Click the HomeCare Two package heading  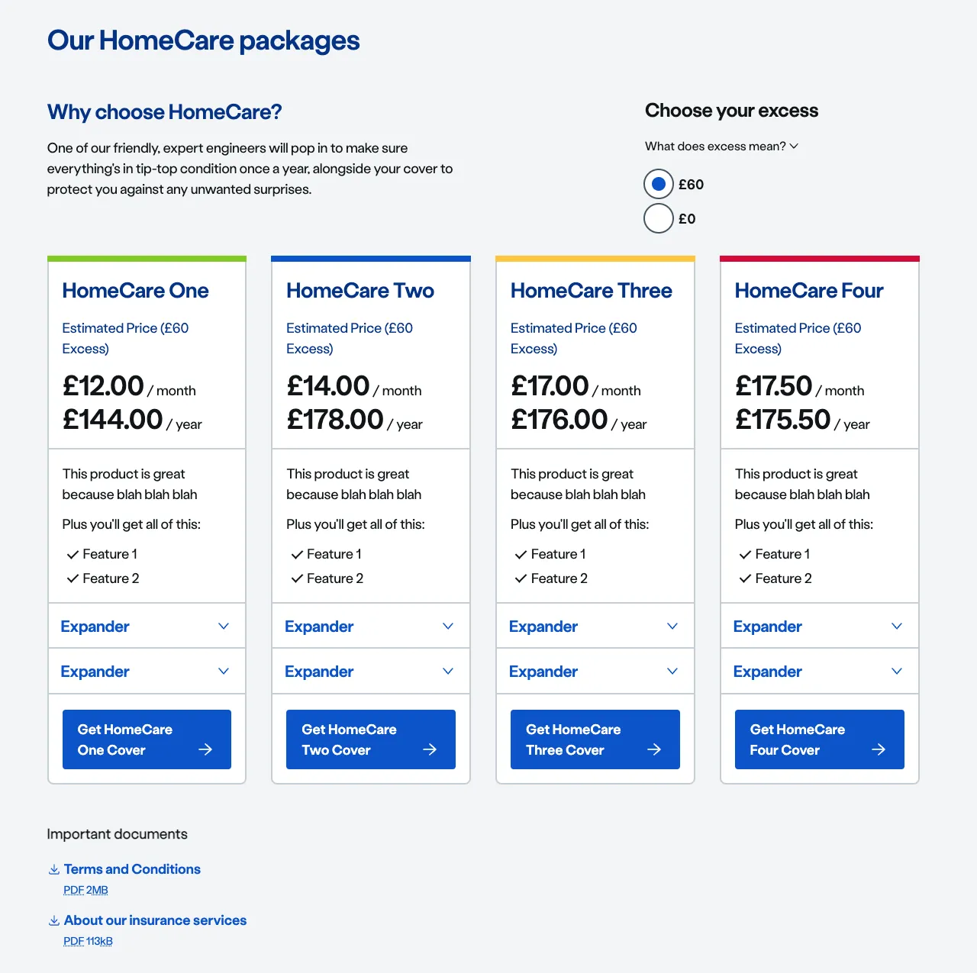pos(360,291)
